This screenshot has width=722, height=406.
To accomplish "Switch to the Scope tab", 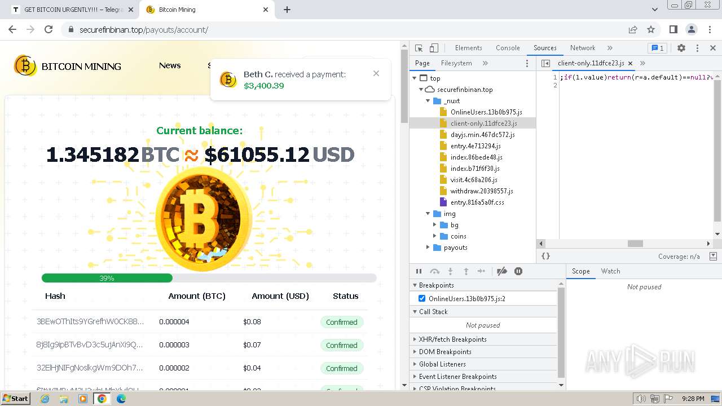I will pos(580,271).
